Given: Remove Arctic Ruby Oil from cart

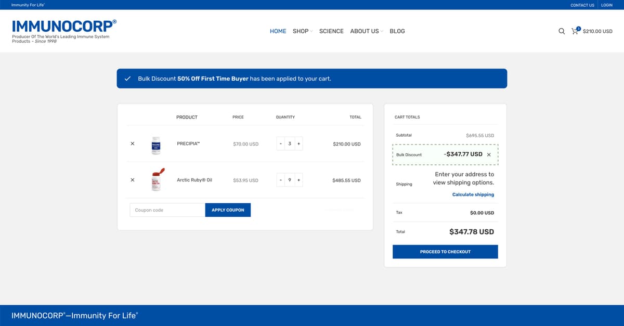Looking at the screenshot, I should coord(132,180).
